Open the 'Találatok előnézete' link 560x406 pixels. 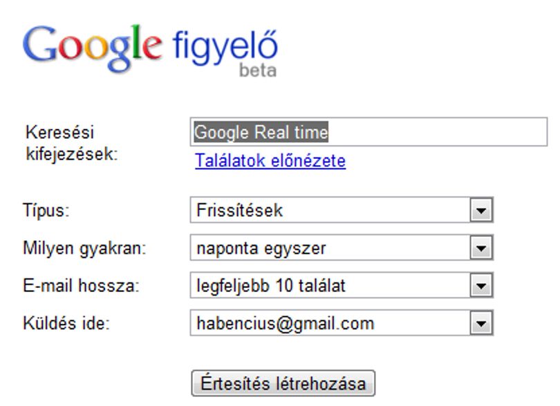tap(270, 161)
